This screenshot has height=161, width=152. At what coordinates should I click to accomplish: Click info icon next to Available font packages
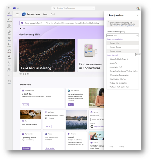tap(124, 32)
